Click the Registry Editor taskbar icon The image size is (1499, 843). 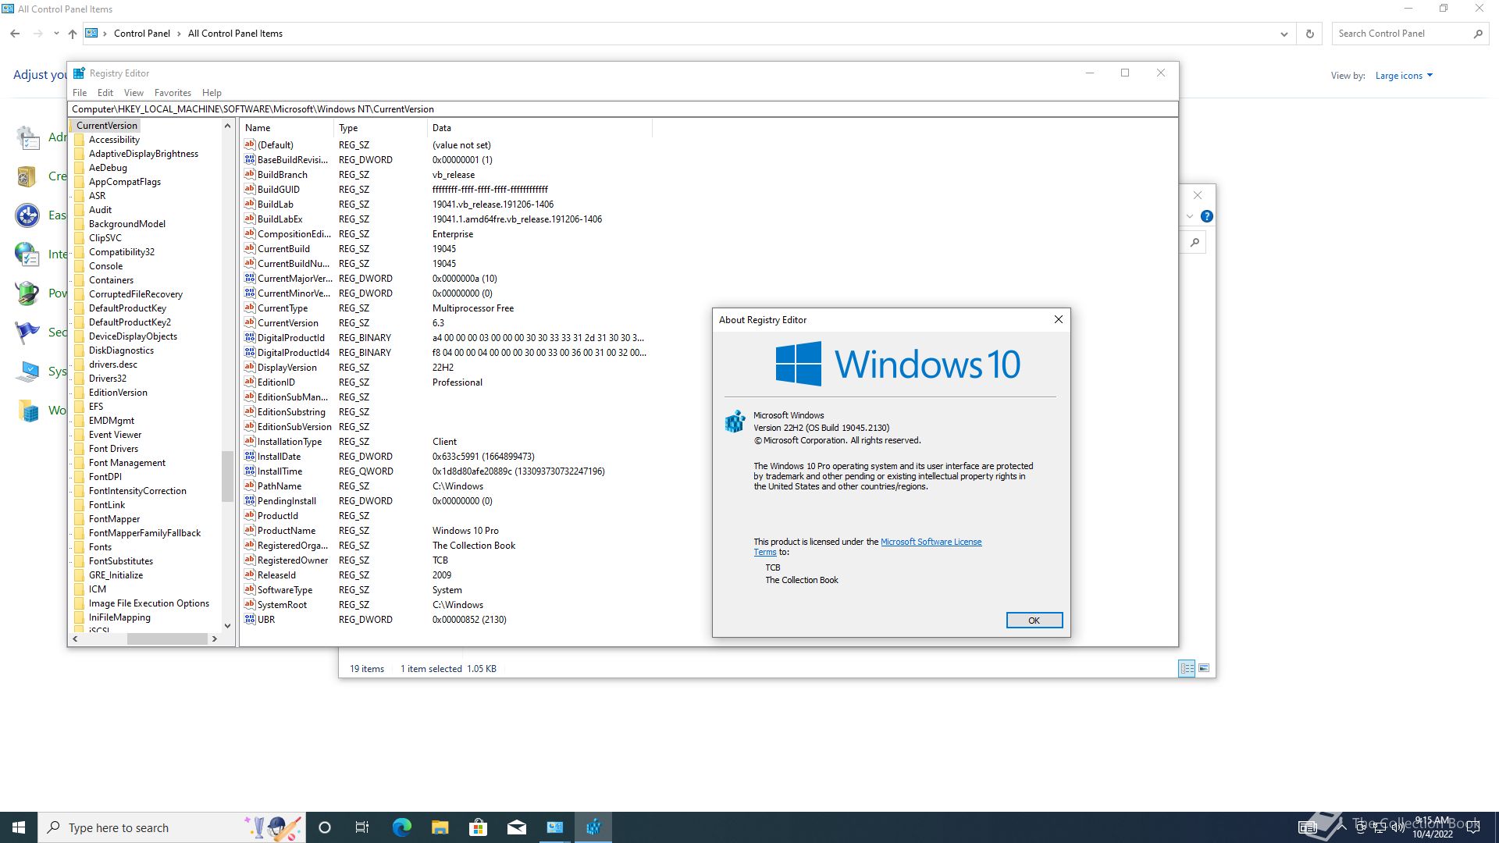click(593, 827)
